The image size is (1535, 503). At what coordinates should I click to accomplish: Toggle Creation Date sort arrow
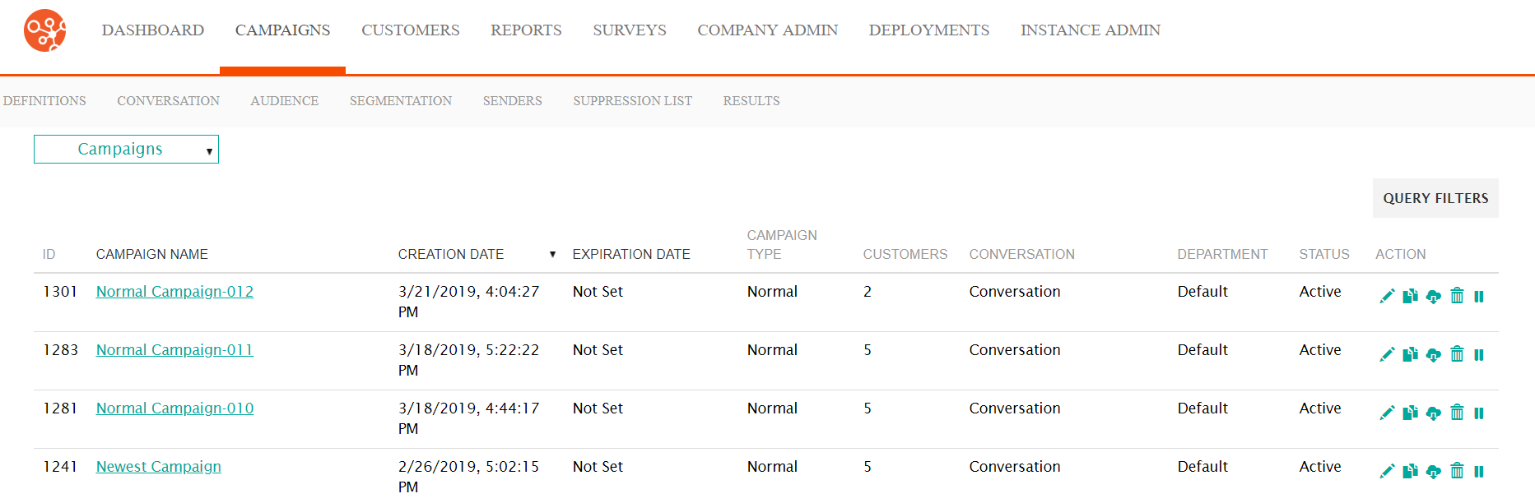[552, 255]
